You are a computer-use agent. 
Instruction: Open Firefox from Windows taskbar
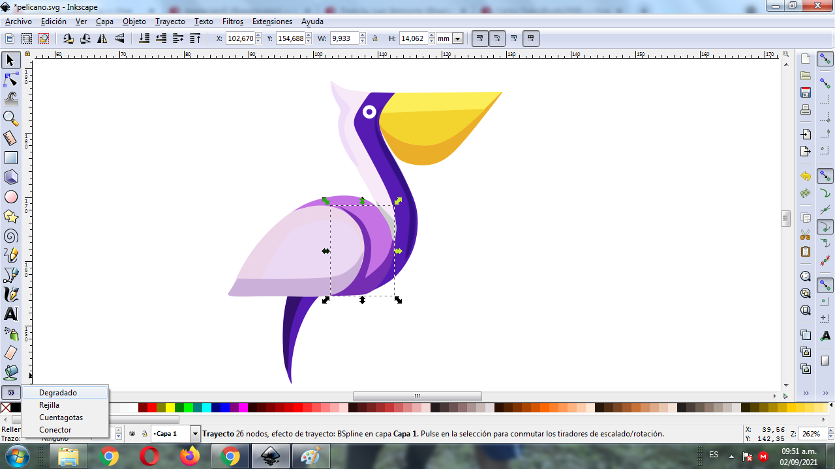(190, 456)
